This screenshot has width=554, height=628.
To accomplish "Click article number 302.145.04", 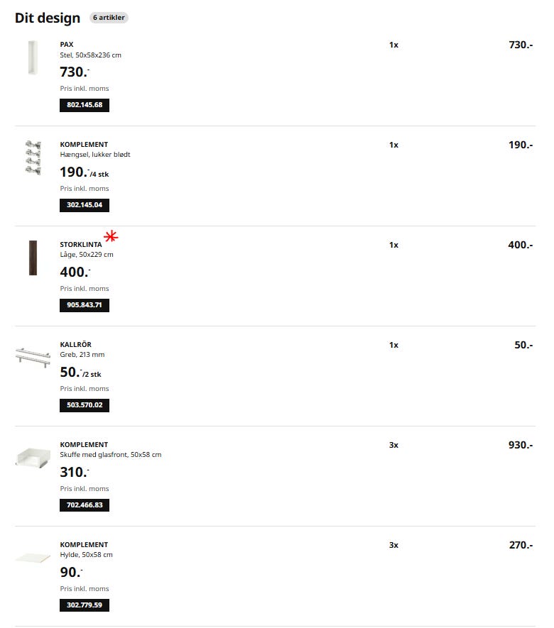I will [x=85, y=206].
